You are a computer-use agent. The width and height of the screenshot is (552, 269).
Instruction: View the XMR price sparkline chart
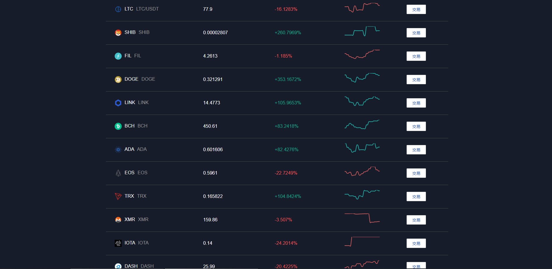click(x=362, y=218)
